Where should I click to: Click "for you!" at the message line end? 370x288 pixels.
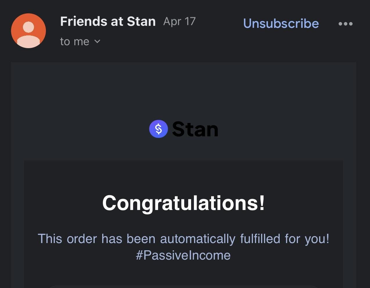click(x=307, y=239)
